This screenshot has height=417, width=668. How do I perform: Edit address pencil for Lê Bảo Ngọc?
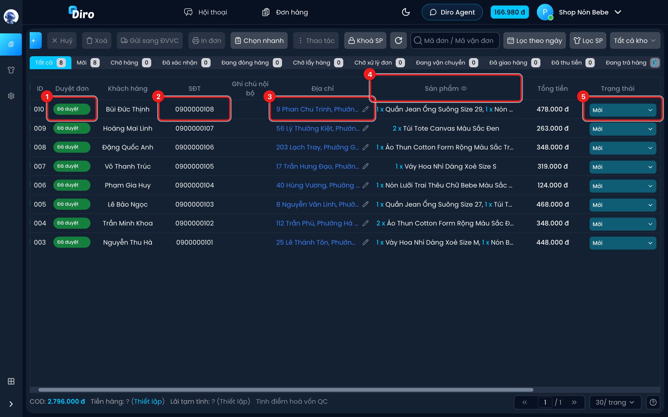[x=366, y=204]
